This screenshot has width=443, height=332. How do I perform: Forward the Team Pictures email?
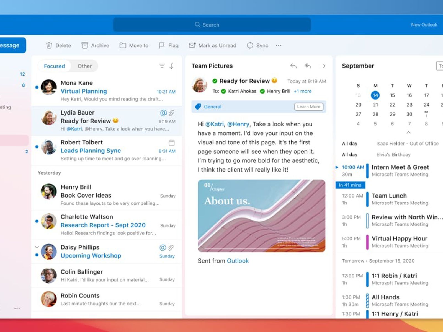(x=322, y=66)
